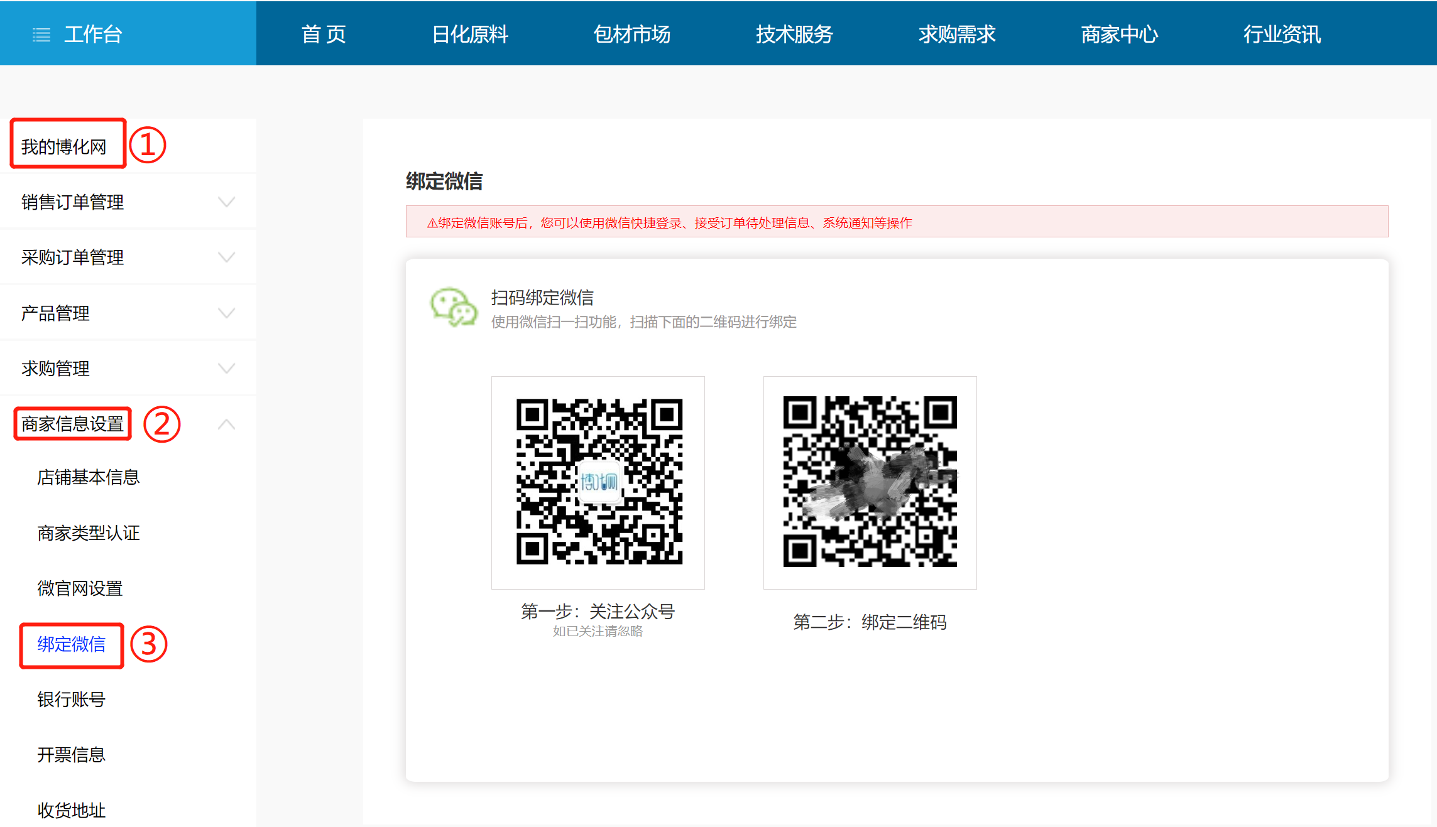
Task: Click the 第二步：绑定二维码 caption
Action: [x=870, y=622]
